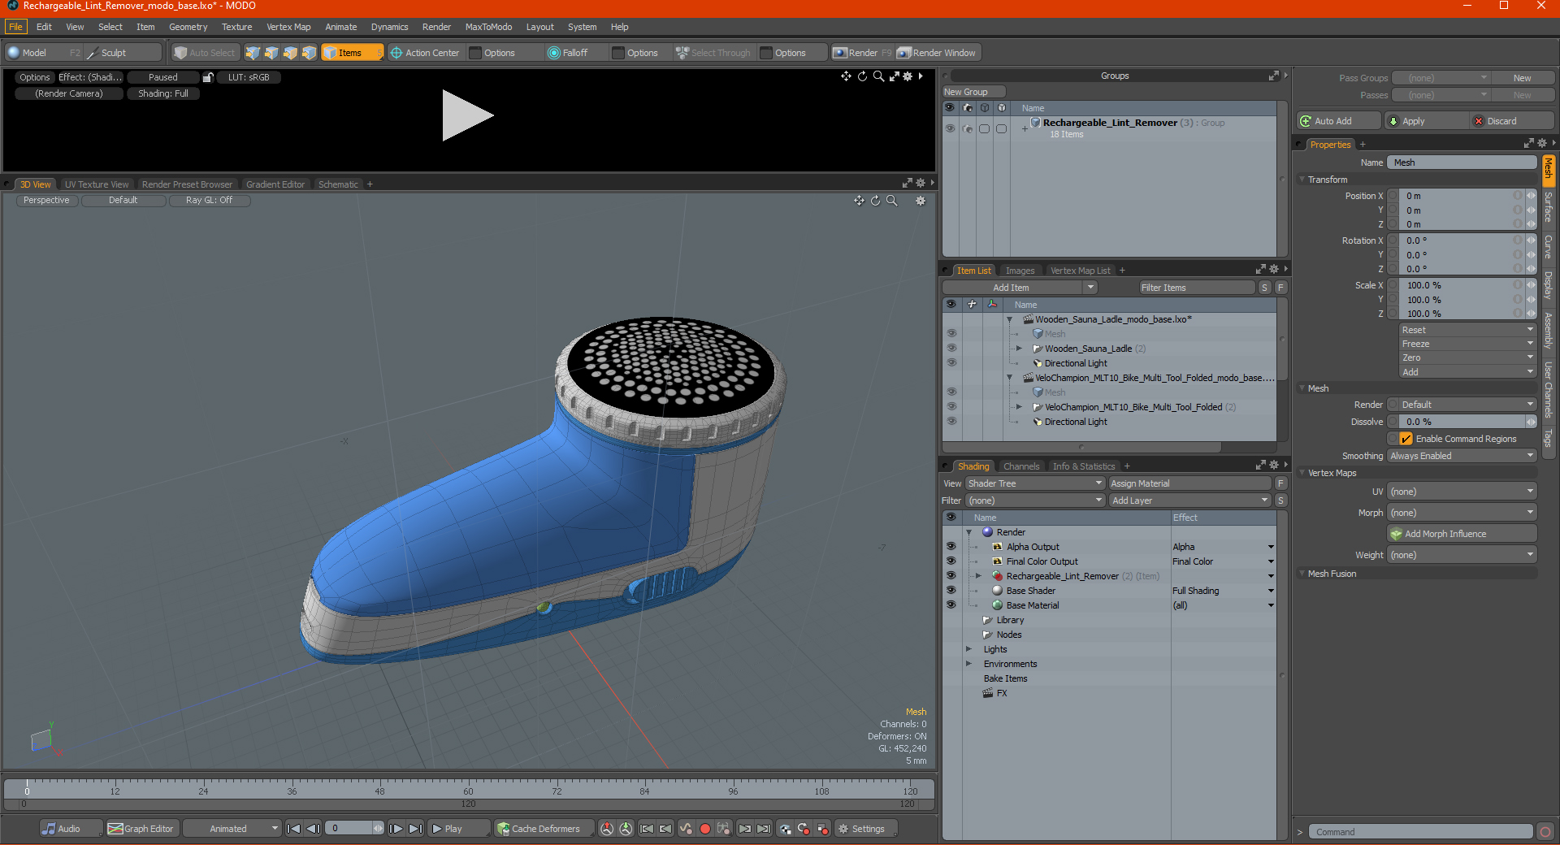Open the MaxToModo menu
Image resolution: width=1560 pixels, height=845 pixels.
pos(488,27)
